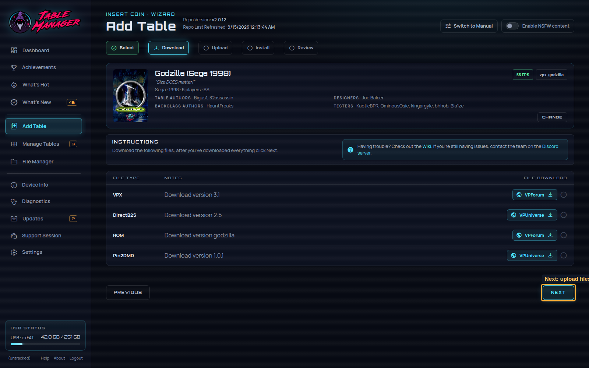Mark DirectB2S file as downloaded
Screen dimensions: 589x368
click(x=564, y=215)
